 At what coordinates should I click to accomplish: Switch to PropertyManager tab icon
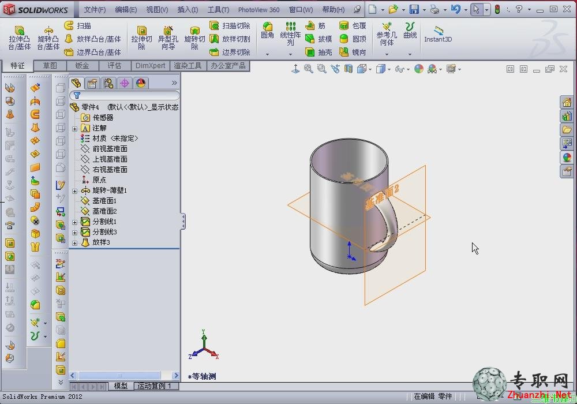click(92, 83)
